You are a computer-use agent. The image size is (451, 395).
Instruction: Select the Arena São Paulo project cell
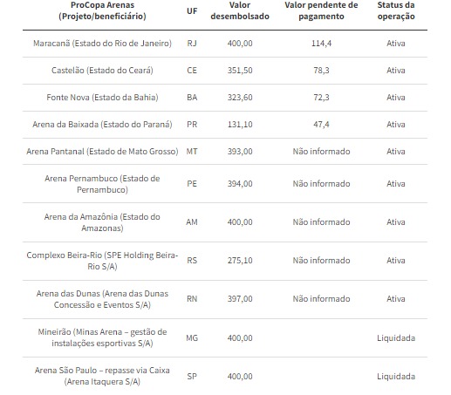(102, 376)
